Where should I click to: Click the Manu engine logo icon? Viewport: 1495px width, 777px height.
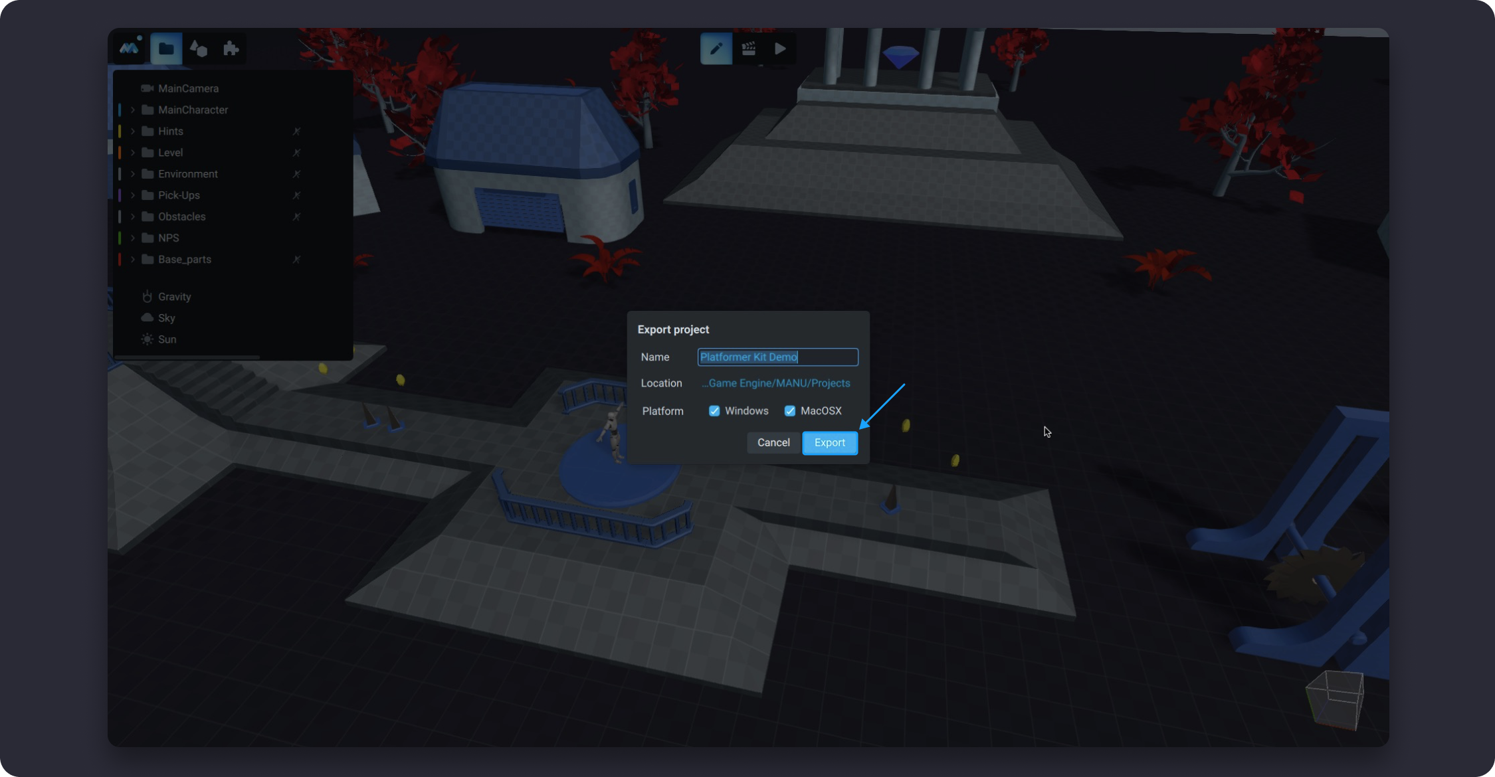pos(129,48)
